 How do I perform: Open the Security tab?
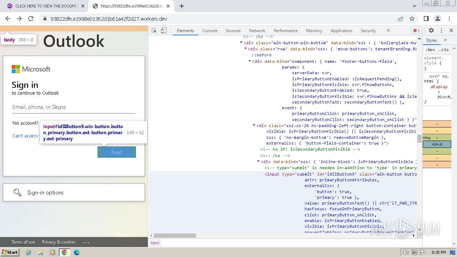coord(368,31)
